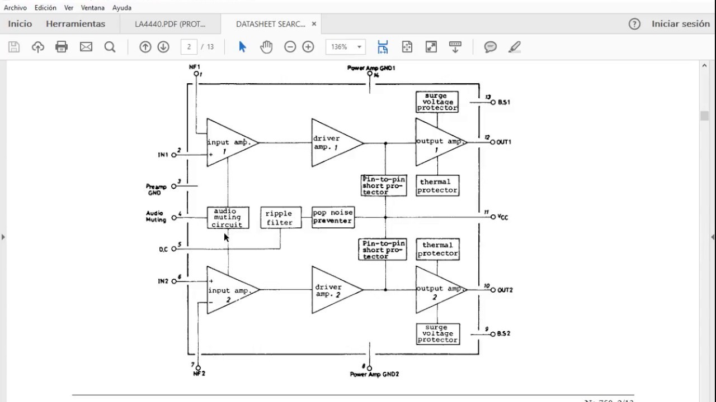
Task: Click the fit width scrolling icon
Action: [383, 47]
